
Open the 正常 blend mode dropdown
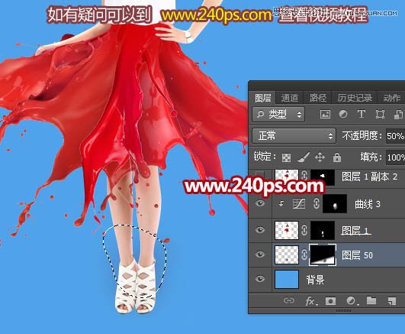(x=294, y=136)
